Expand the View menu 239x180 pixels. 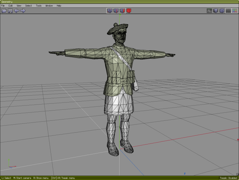coord(19,6)
